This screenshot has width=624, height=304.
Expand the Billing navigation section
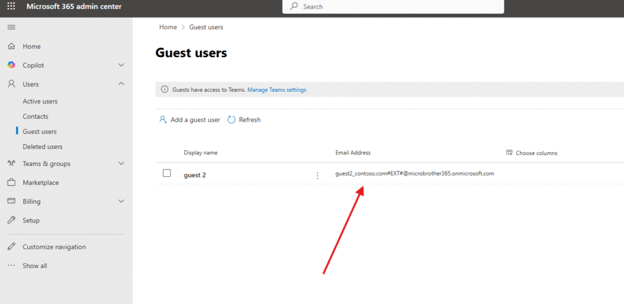[121, 201]
